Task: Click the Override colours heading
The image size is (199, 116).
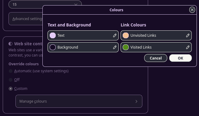Action: click(x=24, y=64)
